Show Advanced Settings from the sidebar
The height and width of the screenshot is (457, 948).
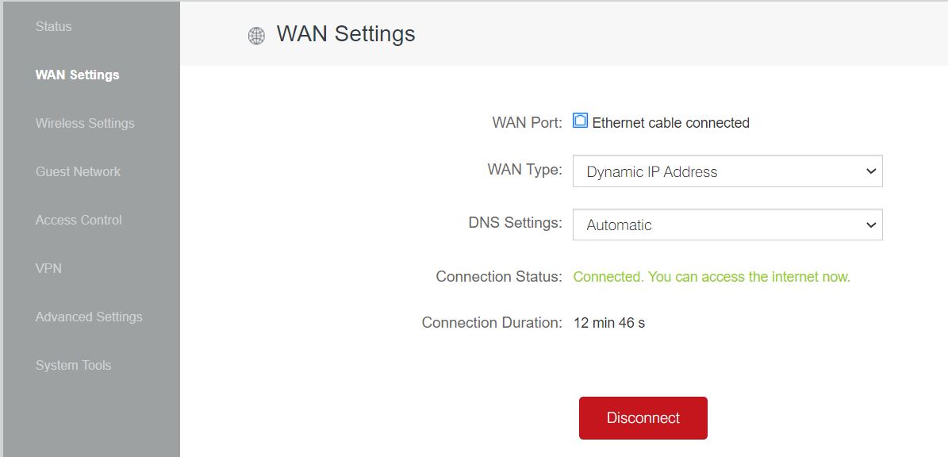(x=89, y=317)
